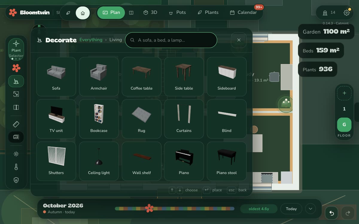359x224 pixels.
Task: Select the shield protection tool
Action: coord(16,180)
